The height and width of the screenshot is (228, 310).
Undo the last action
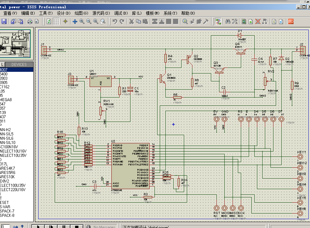click(x=115, y=21)
